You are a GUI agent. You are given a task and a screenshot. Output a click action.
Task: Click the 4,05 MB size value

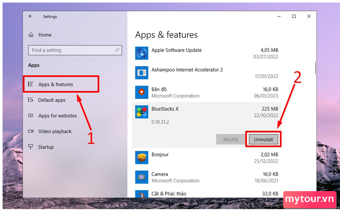[x=269, y=50]
